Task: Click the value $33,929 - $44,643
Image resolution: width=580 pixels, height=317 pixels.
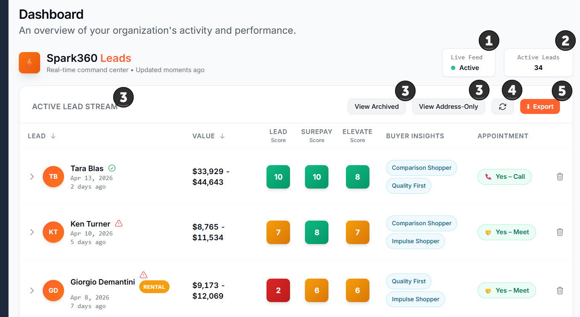Action: click(211, 177)
